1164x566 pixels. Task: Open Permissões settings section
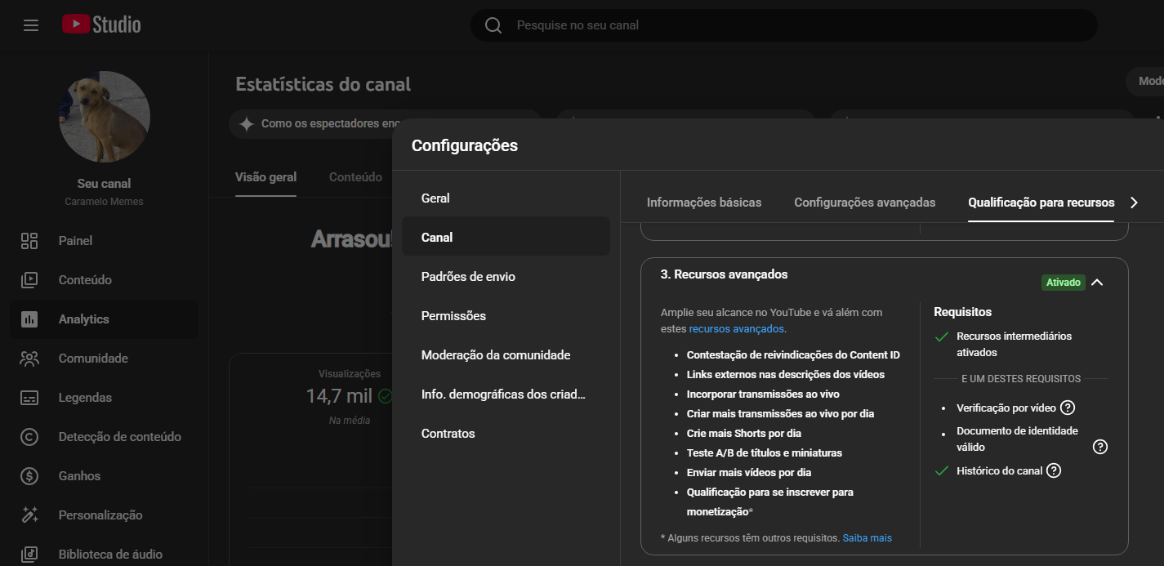click(x=506, y=316)
